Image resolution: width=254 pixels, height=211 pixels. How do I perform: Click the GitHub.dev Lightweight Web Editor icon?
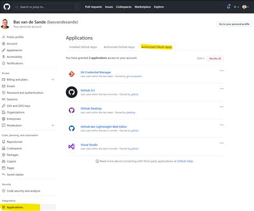tap(72, 129)
